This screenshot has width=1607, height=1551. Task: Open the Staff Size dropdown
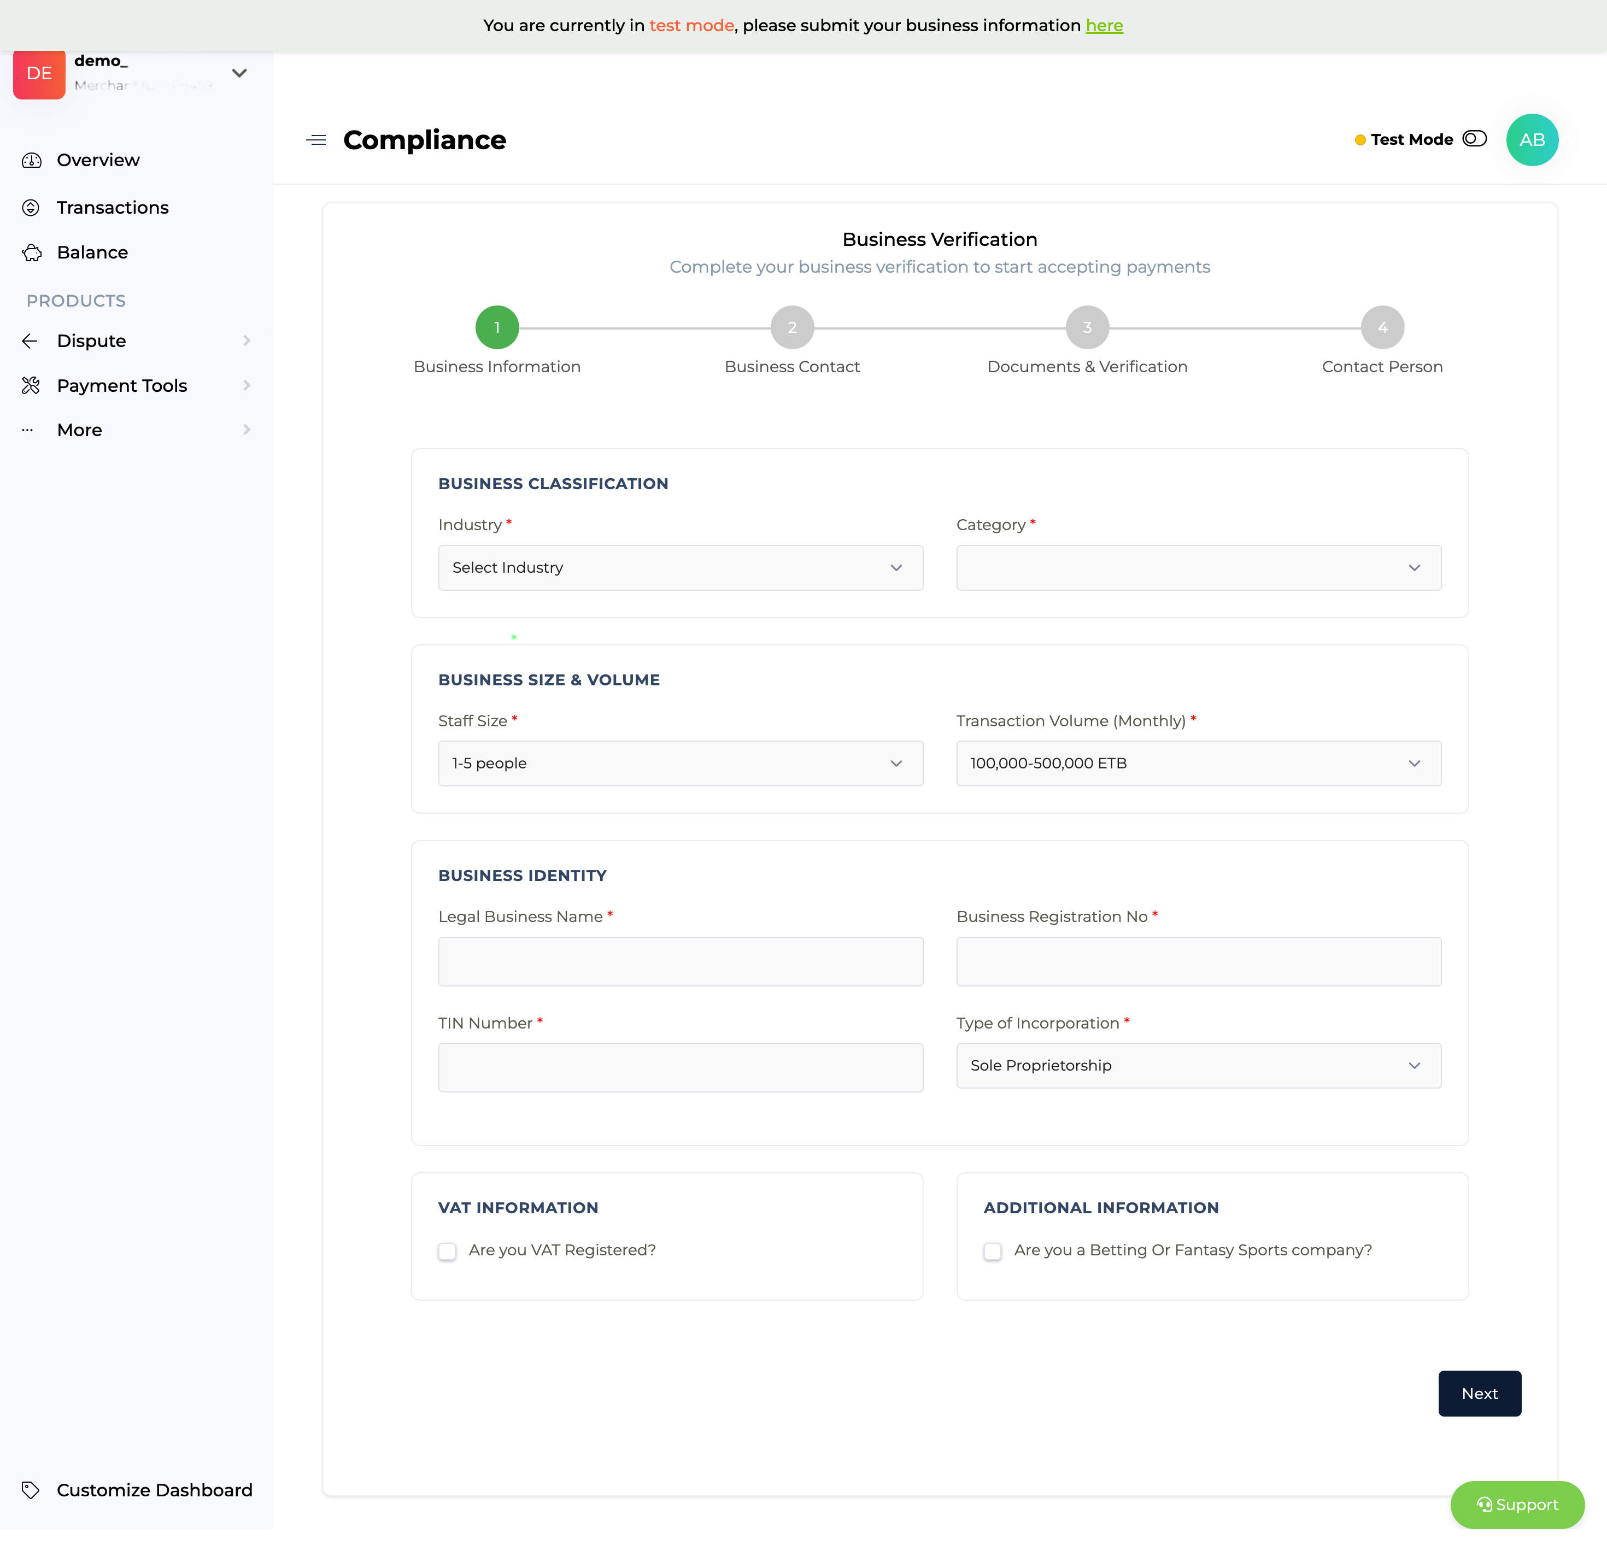click(x=680, y=763)
